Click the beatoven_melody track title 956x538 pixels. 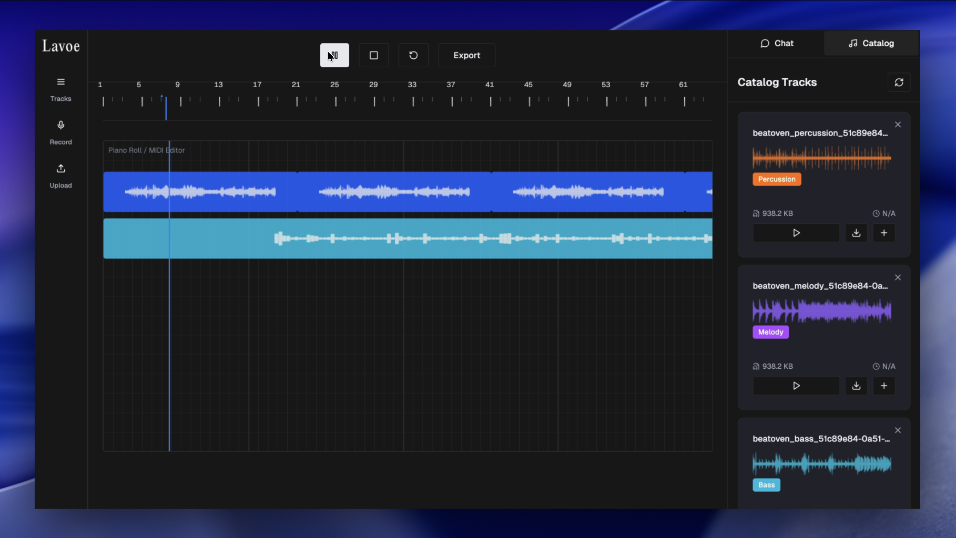point(820,286)
